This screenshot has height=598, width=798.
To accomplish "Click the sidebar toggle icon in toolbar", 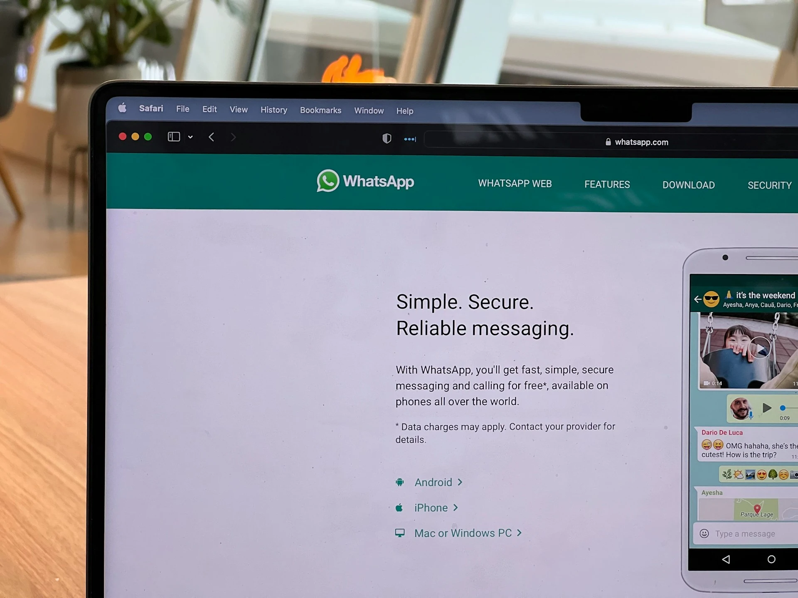I will coord(174,137).
